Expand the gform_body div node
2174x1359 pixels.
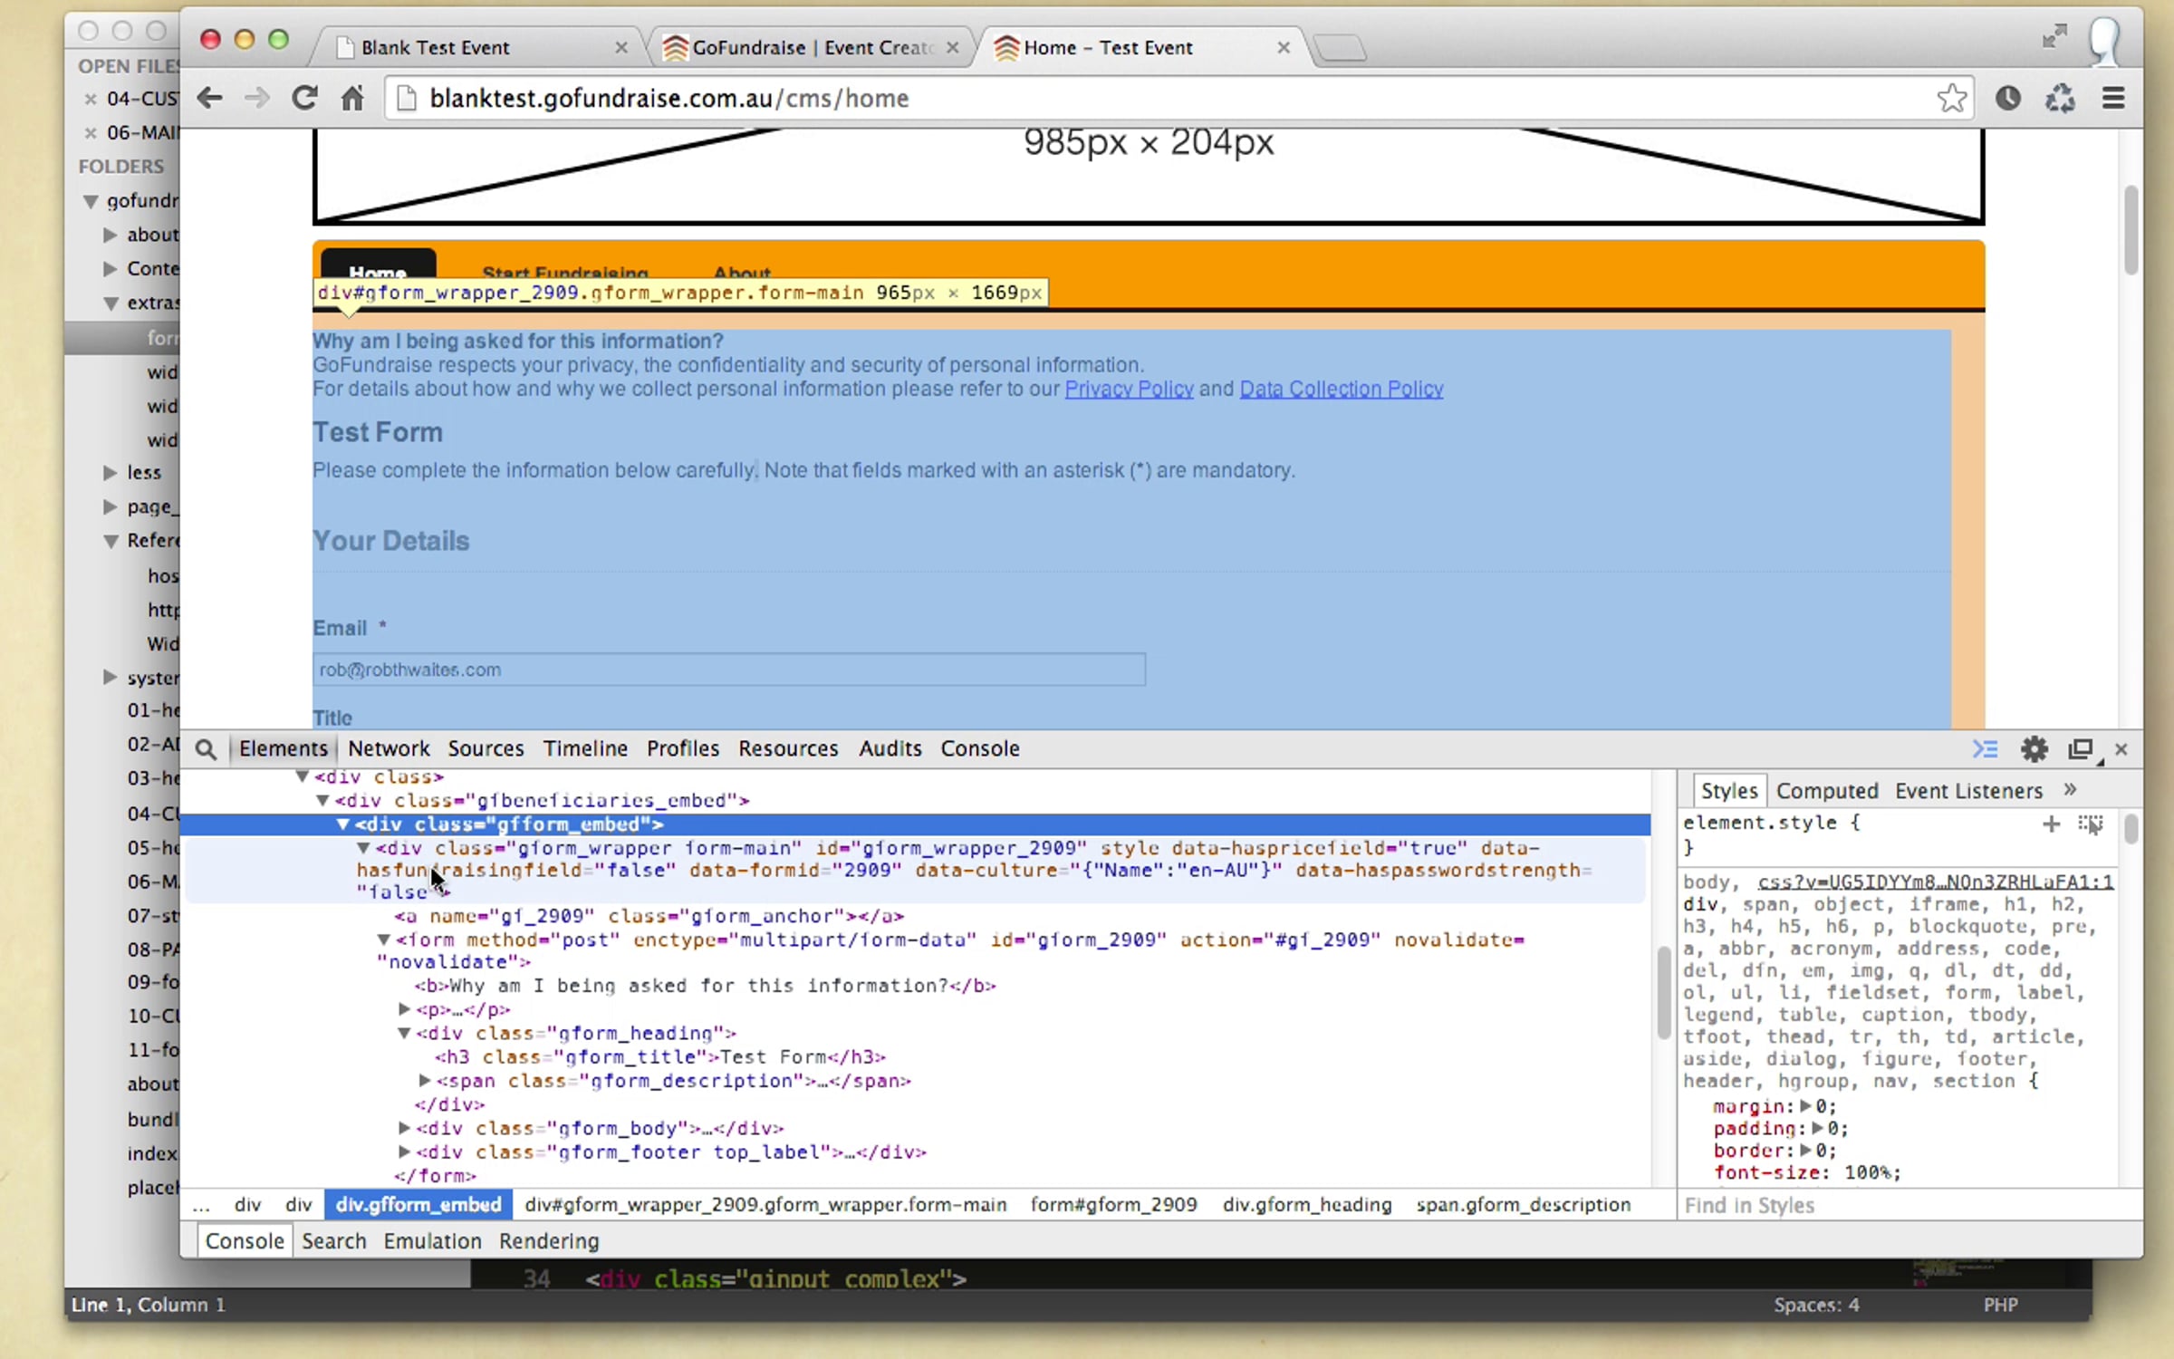(404, 1128)
